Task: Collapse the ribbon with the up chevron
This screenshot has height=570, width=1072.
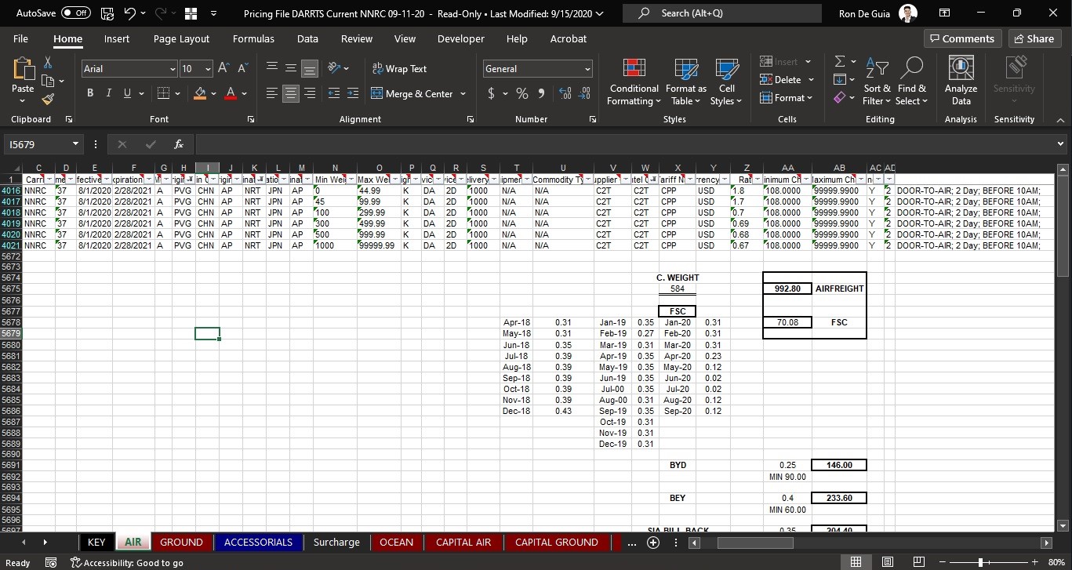Action: pyautogui.click(x=1060, y=120)
